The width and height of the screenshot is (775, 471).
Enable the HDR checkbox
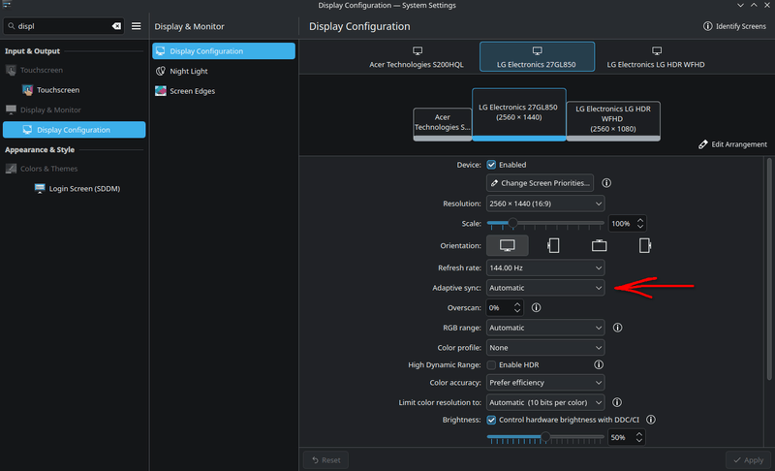pyautogui.click(x=491, y=364)
